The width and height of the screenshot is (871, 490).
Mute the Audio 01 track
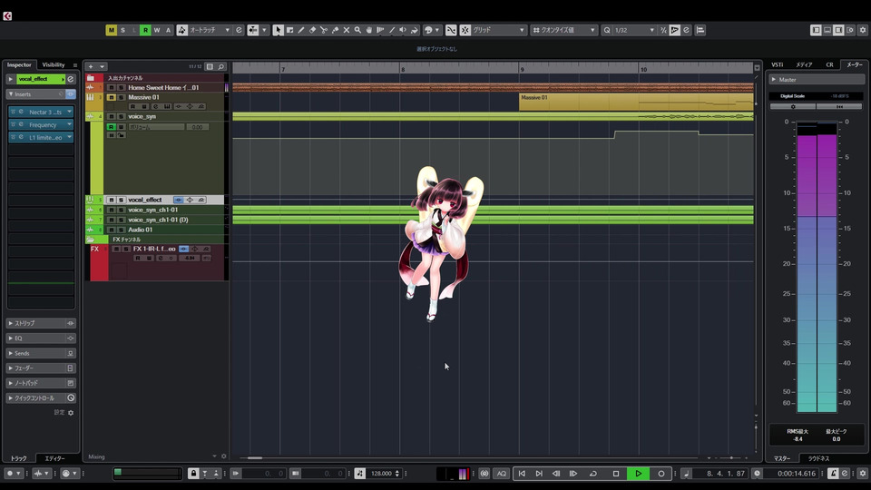[111, 230]
